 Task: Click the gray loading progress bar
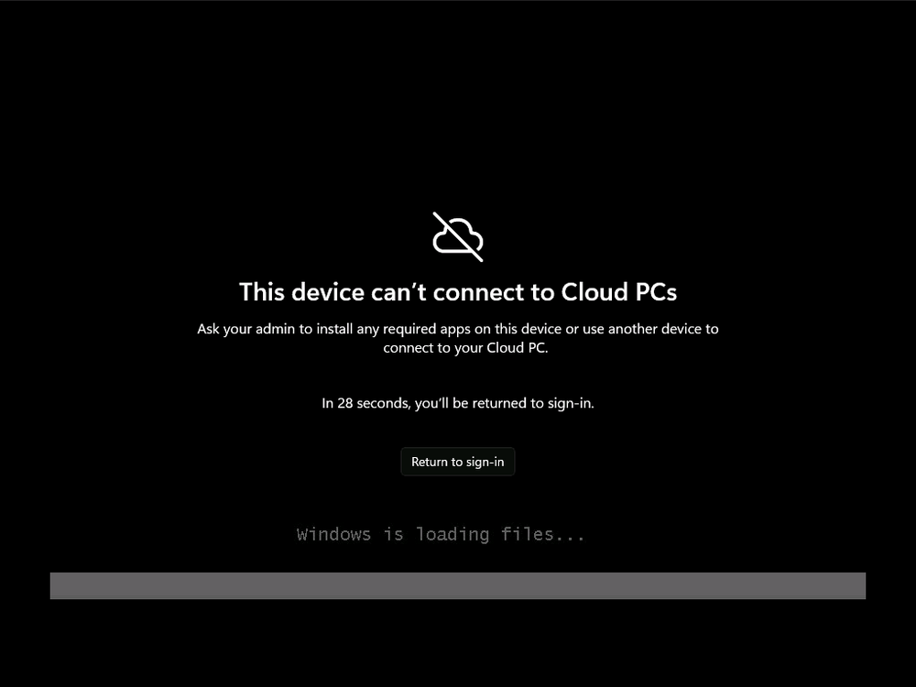click(458, 585)
